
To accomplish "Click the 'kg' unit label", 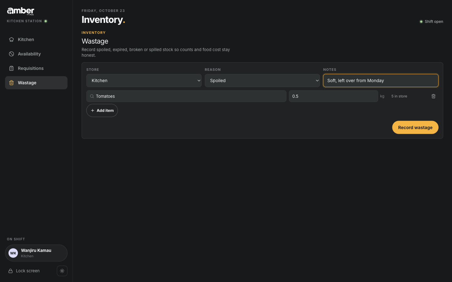I will [382, 96].
